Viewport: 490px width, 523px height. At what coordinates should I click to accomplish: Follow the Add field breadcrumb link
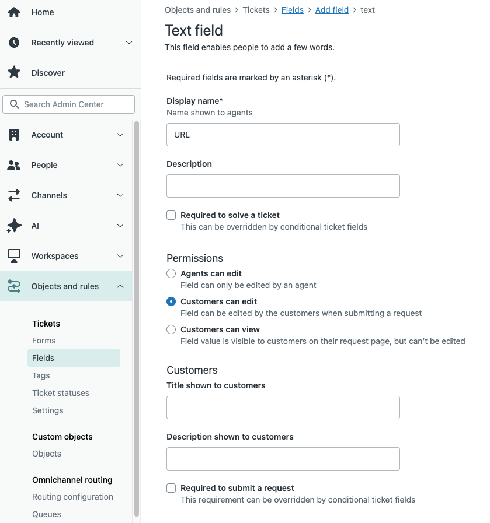click(332, 10)
